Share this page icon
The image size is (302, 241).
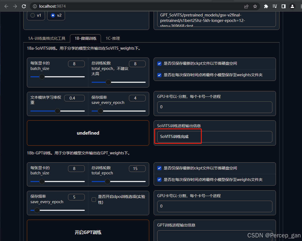point(246,6)
